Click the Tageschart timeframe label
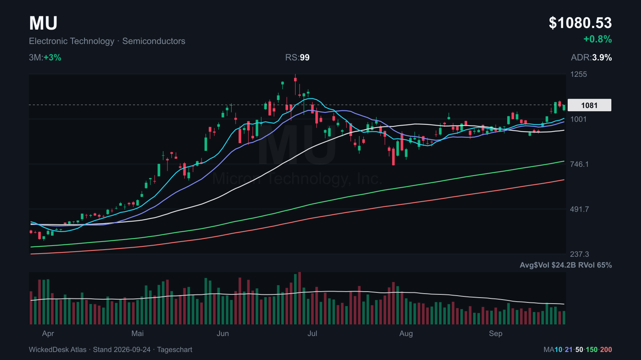This screenshot has width=641, height=360. point(175,350)
